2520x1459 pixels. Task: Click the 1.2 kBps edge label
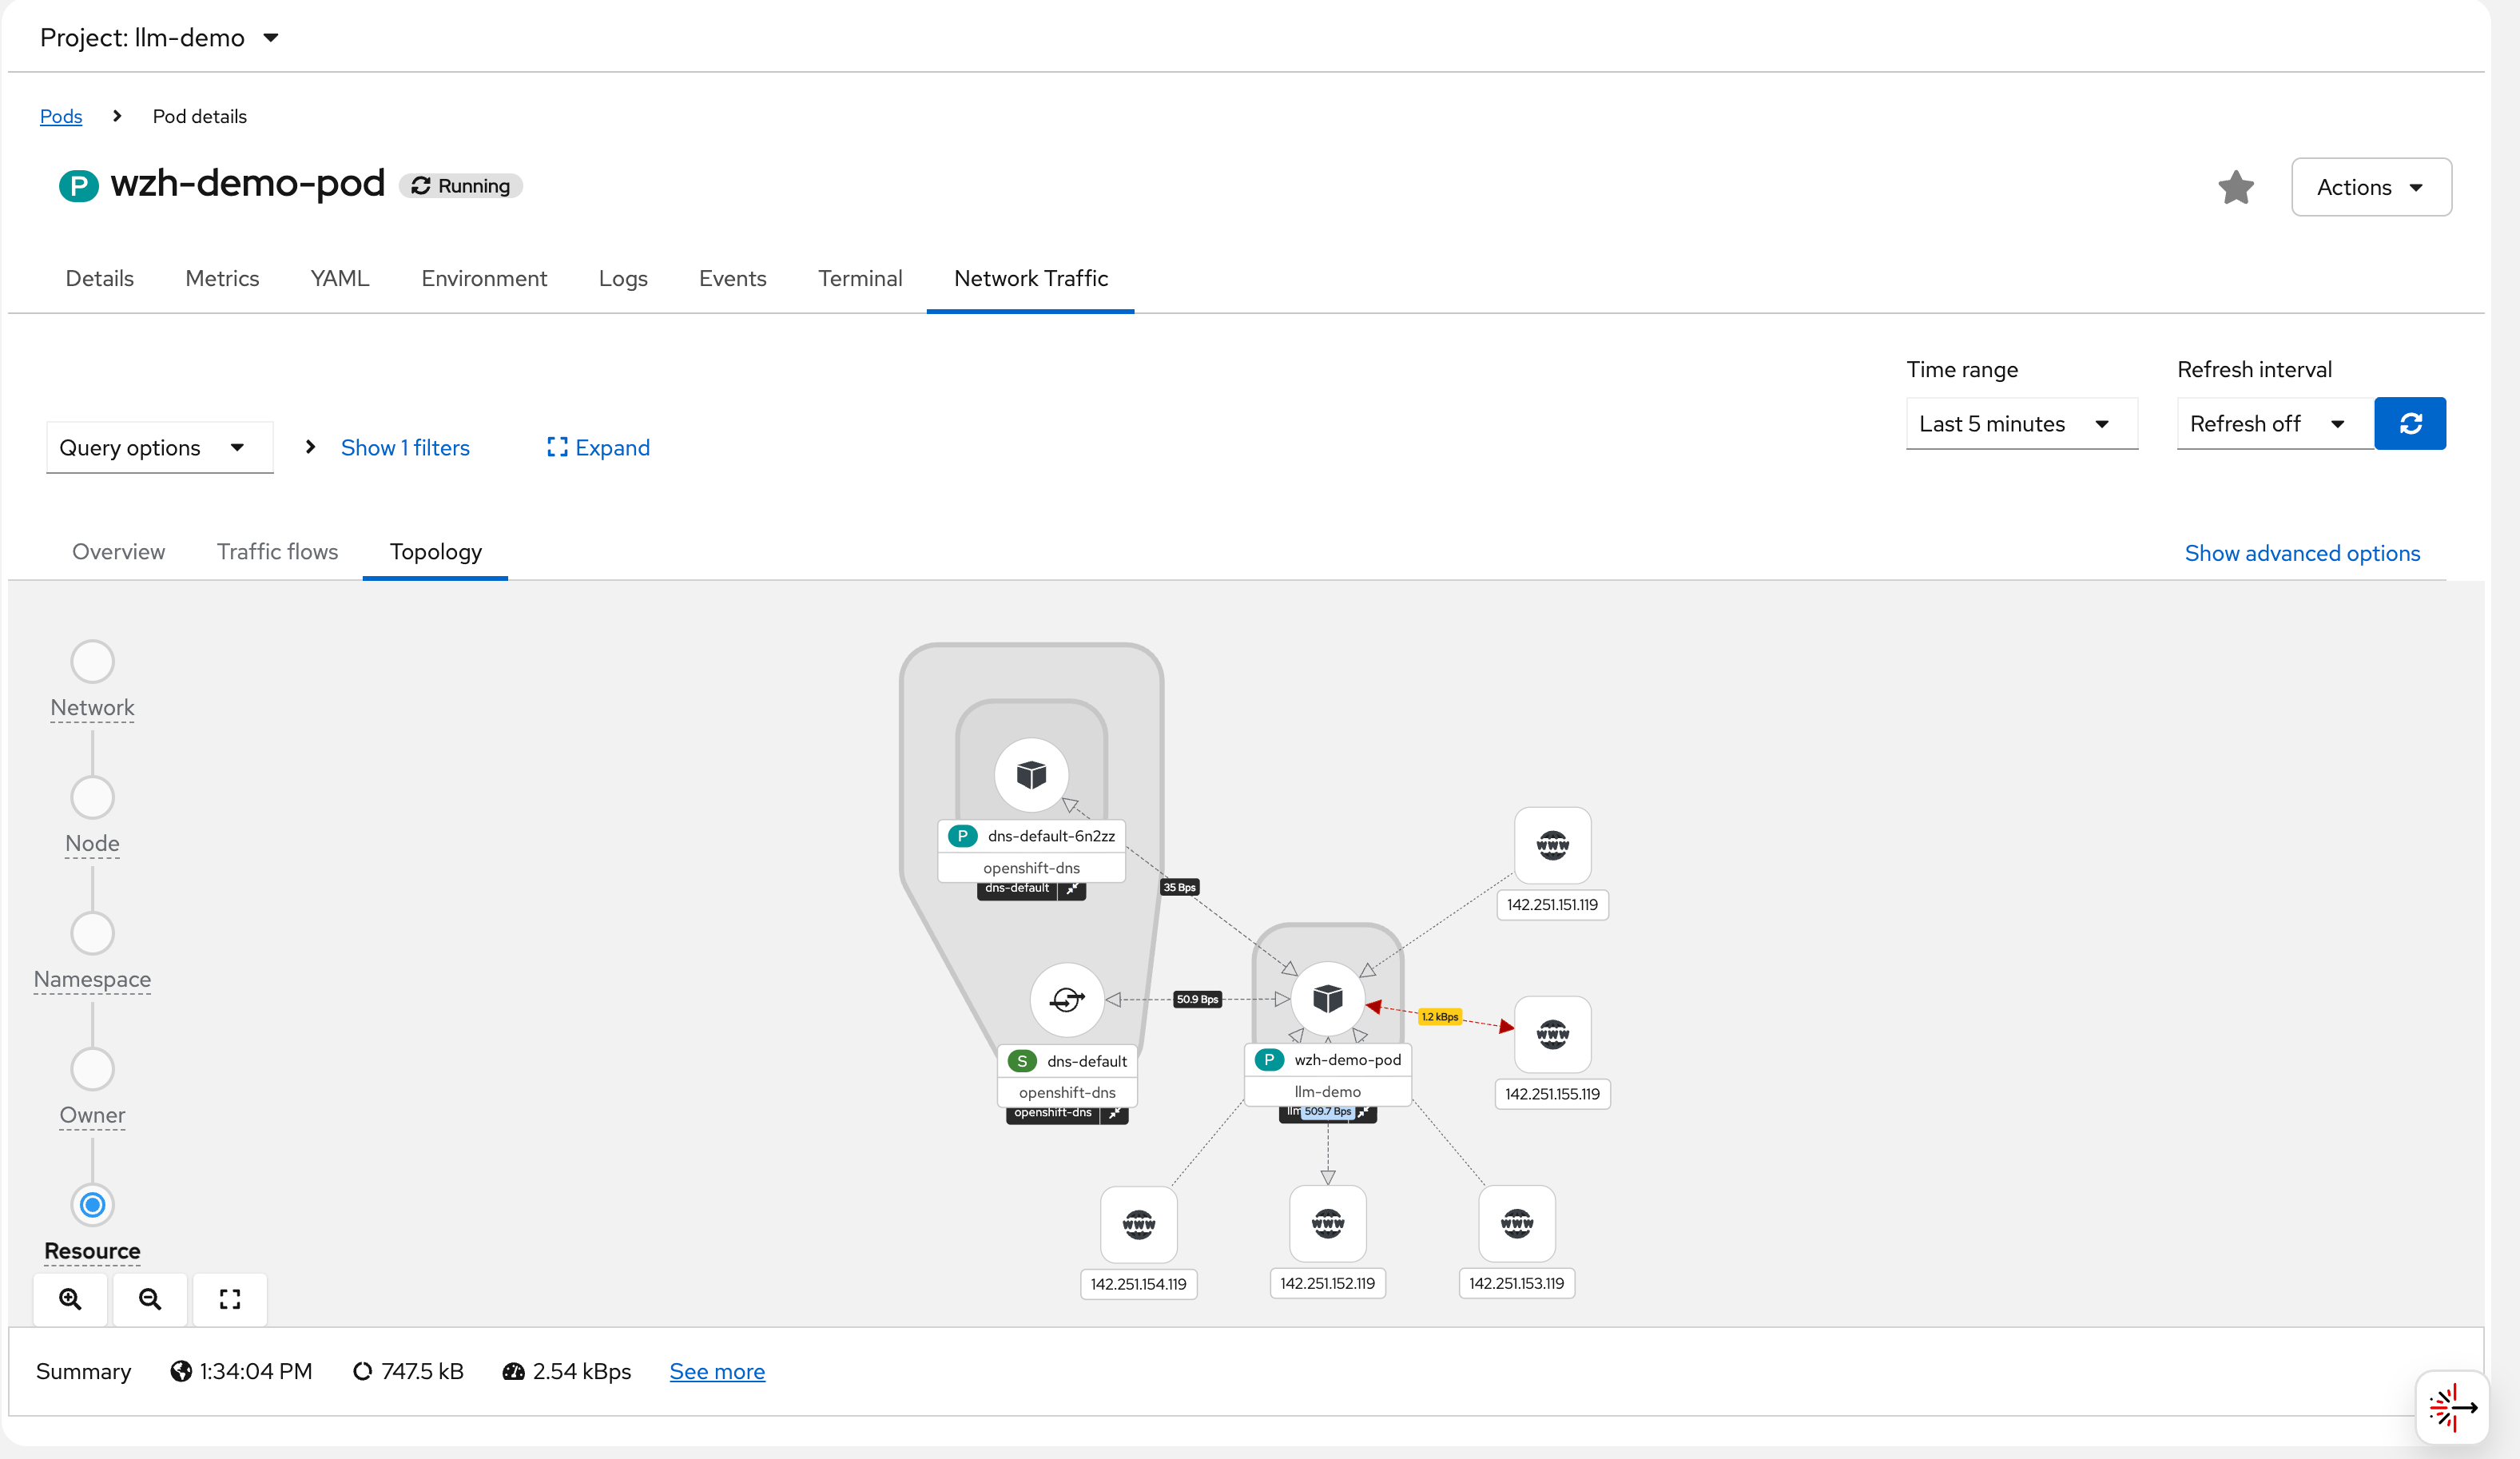pyautogui.click(x=1440, y=1017)
